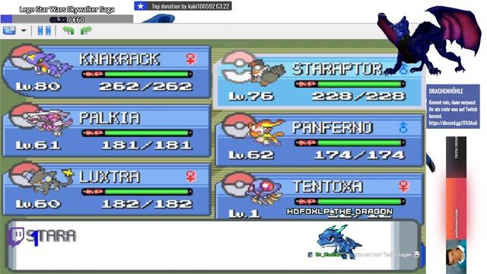Click Knakrack's green HP bar
Screen dimensions: 487x274
148,74
